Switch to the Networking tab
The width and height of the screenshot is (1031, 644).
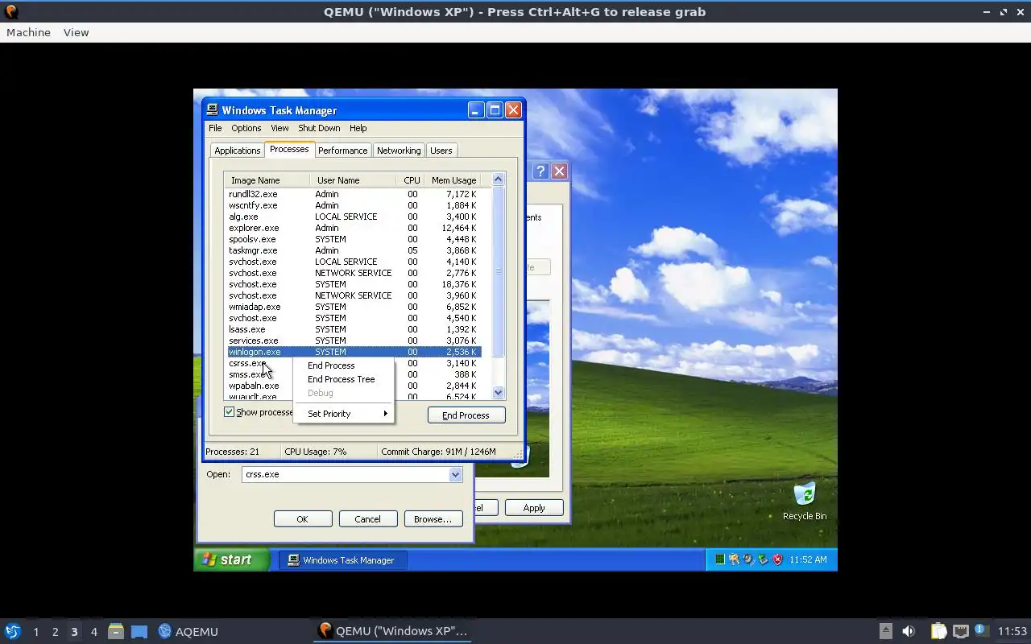click(399, 151)
